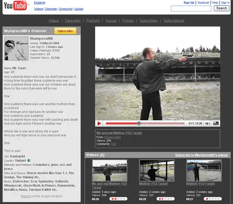This screenshot has height=204, width=233.
Task: Click the 'Videos (4)' section header
Action: tap(95, 155)
